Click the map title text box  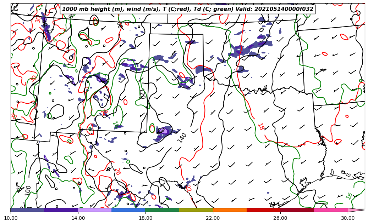click(187, 9)
